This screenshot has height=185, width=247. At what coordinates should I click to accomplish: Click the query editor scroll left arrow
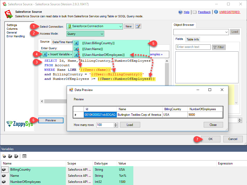(42, 101)
